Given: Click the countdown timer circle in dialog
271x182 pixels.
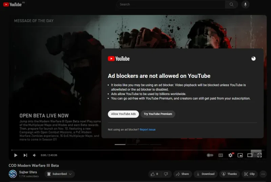Looking at the screenshot, I should pos(253,59).
